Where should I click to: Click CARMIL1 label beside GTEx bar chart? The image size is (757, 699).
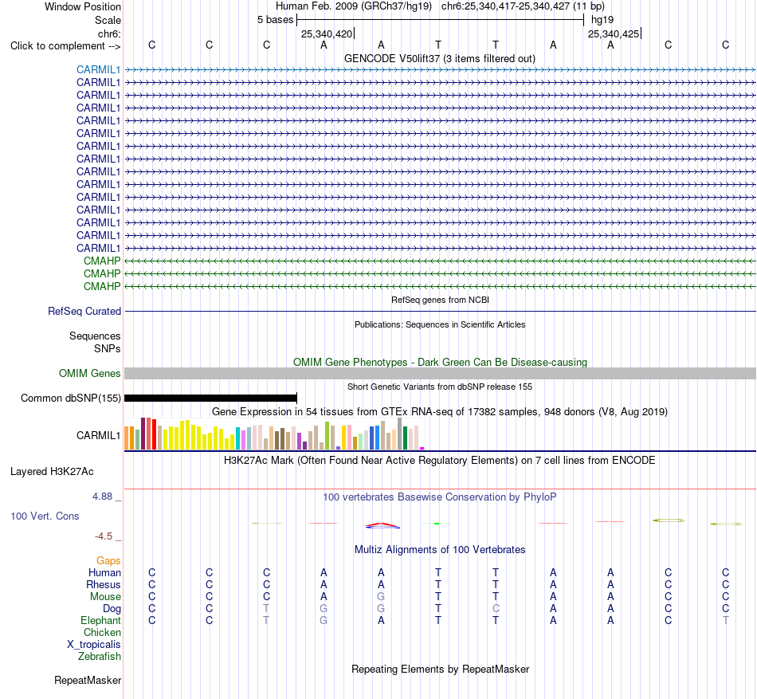coord(98,435)
